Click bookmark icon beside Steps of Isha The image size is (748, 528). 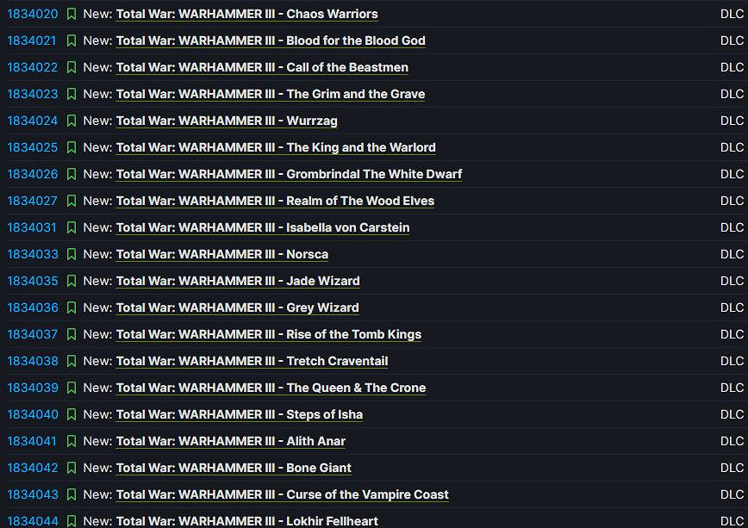[x=72, y=414]
